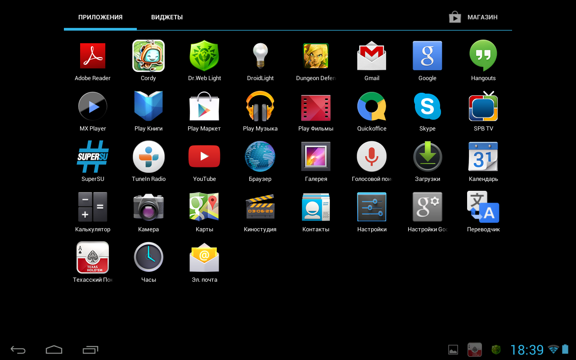Launch the Эл. почта email app
This screenshot has height=360, width=576.
(204, 257)
